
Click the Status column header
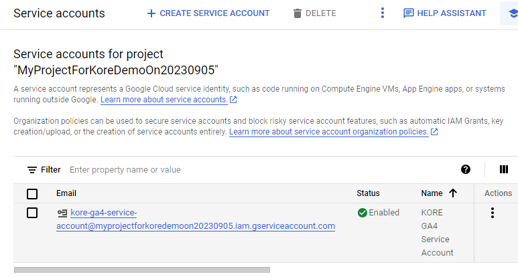[x=368, y=193]
